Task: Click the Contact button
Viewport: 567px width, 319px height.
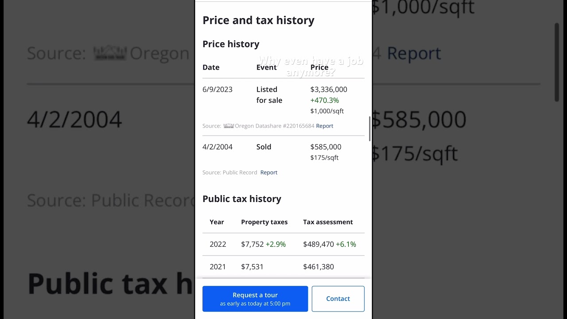Action: click(x=338, y=299)
